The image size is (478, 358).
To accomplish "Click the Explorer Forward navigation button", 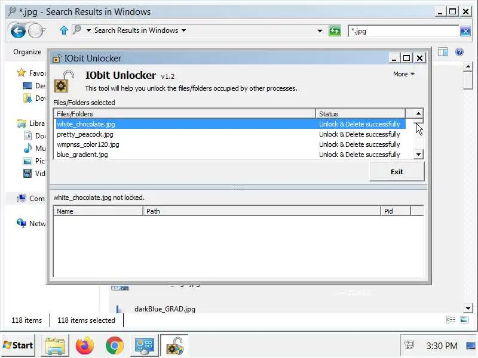I will [36, 30].
